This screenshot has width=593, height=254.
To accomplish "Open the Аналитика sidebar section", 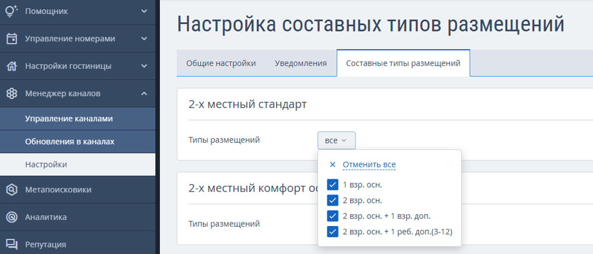I will (78, 217).
